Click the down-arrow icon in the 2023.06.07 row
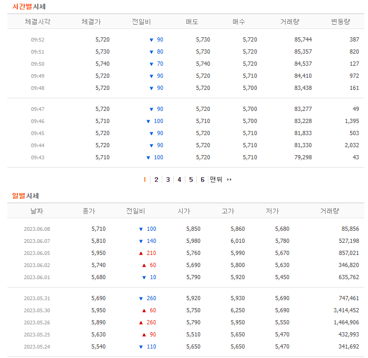The width and height of the screenshot is (368, 358). 141,241
